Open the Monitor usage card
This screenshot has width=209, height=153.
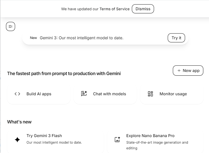coord(172,94)
